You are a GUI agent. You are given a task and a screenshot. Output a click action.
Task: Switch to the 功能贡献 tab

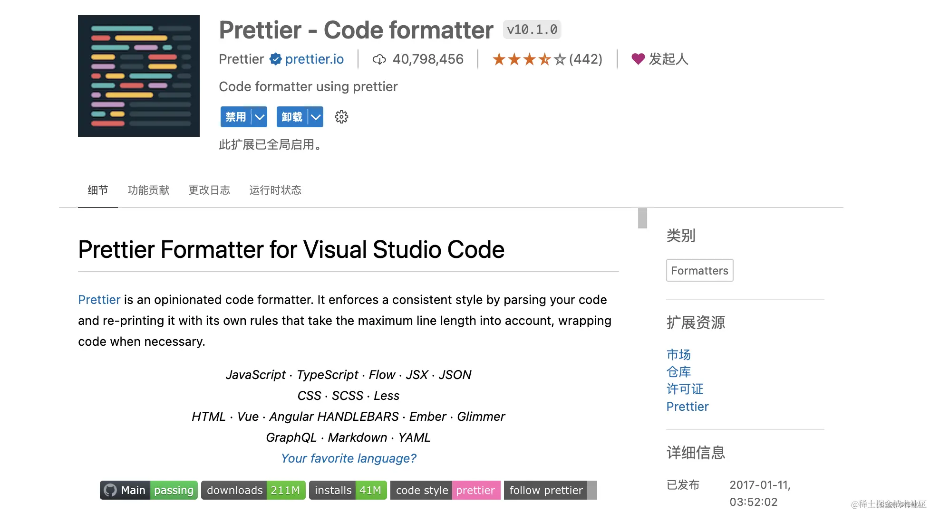pyautogui.click(x=148, y=190)
